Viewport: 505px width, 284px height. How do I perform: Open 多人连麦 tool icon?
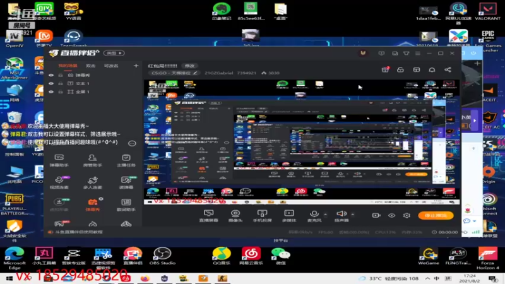point(92,182)
